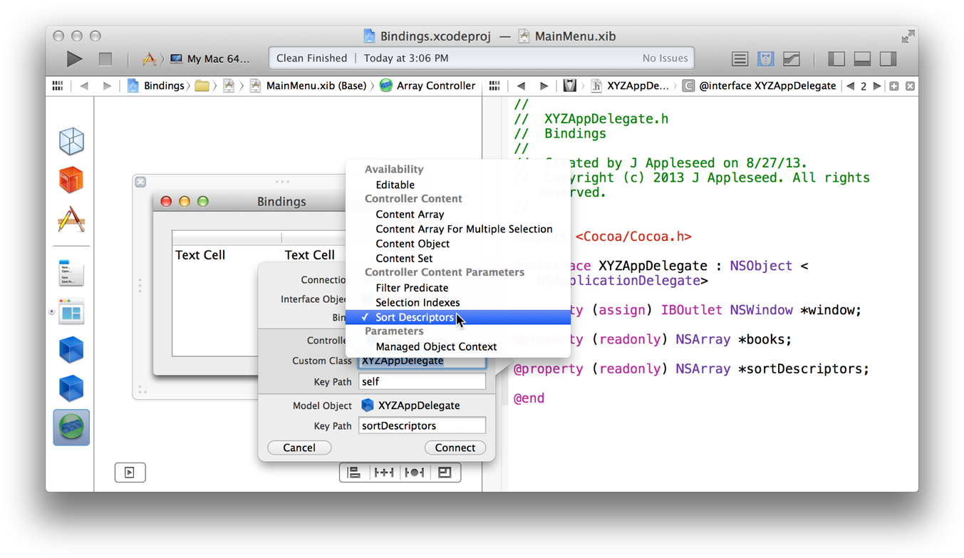Show previous counterpart in assistant
Image resolution: width=964 pixels, height=558 pixels.
coord(850,86)
